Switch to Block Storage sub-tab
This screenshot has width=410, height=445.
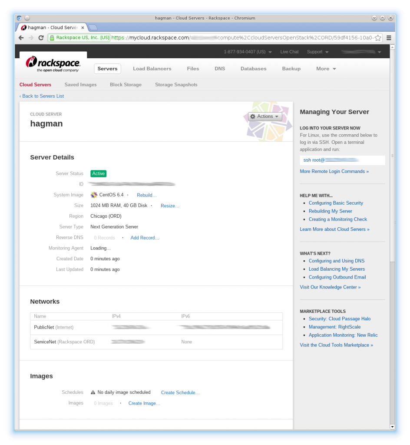126,85
